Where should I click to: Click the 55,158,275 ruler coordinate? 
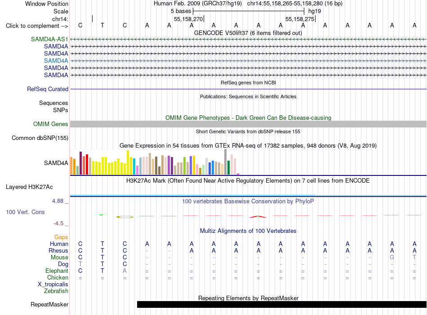[300, 19]
